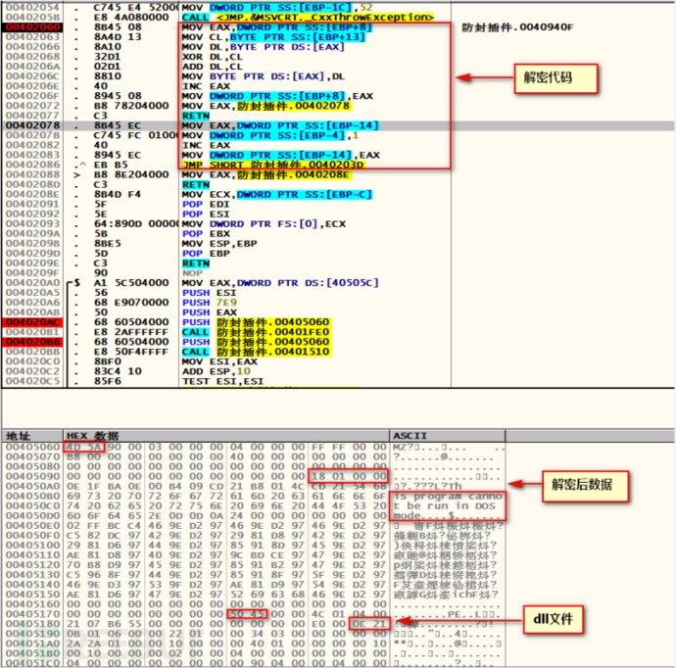This screenshot has width=676, height=668.
Task: Select the NOP instruction at 0040209F
Action: point(192,273)
